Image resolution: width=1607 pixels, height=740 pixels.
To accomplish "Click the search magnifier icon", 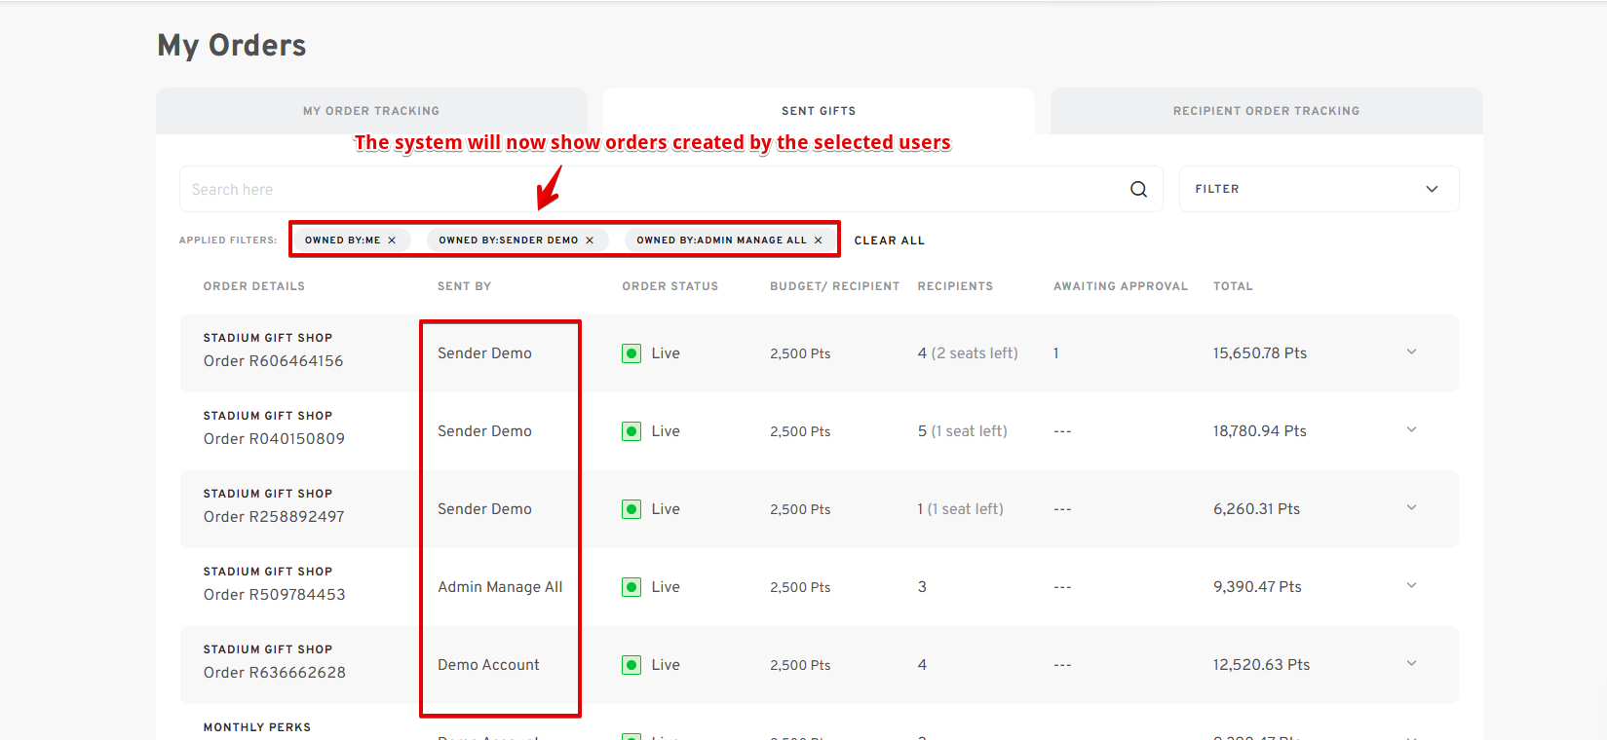I will [x=1138, y=189].
